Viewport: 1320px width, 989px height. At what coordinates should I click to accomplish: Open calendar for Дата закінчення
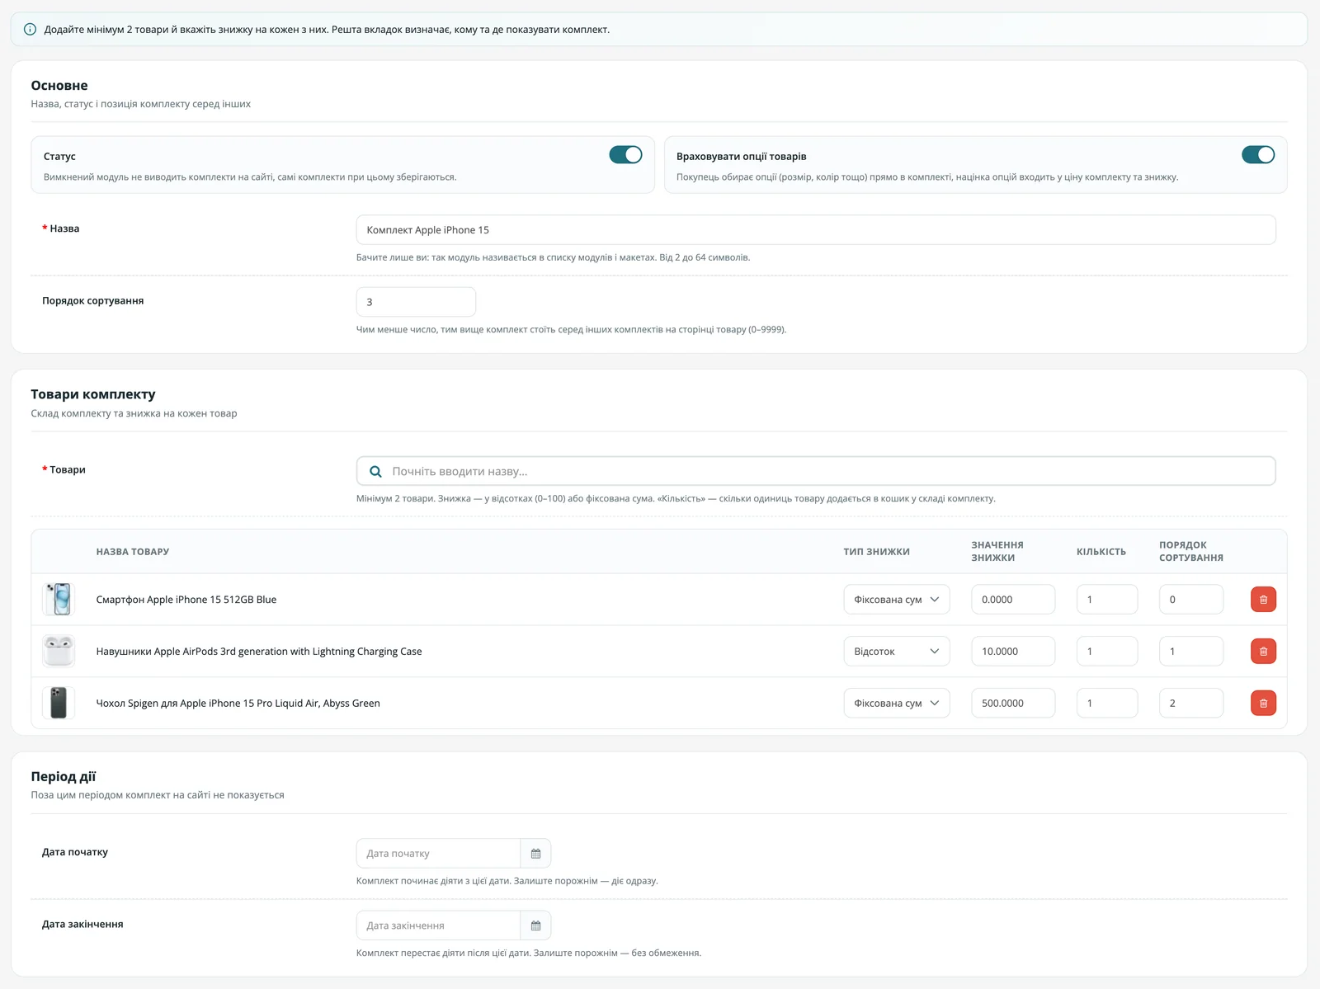pyautogui.click(x=535, y=925)
